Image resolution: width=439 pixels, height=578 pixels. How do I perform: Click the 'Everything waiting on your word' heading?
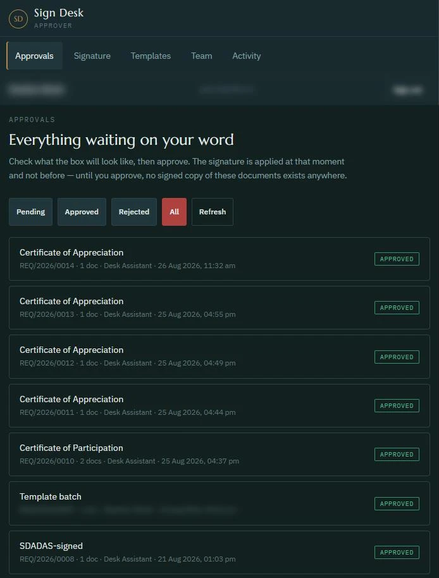point(121,140)
